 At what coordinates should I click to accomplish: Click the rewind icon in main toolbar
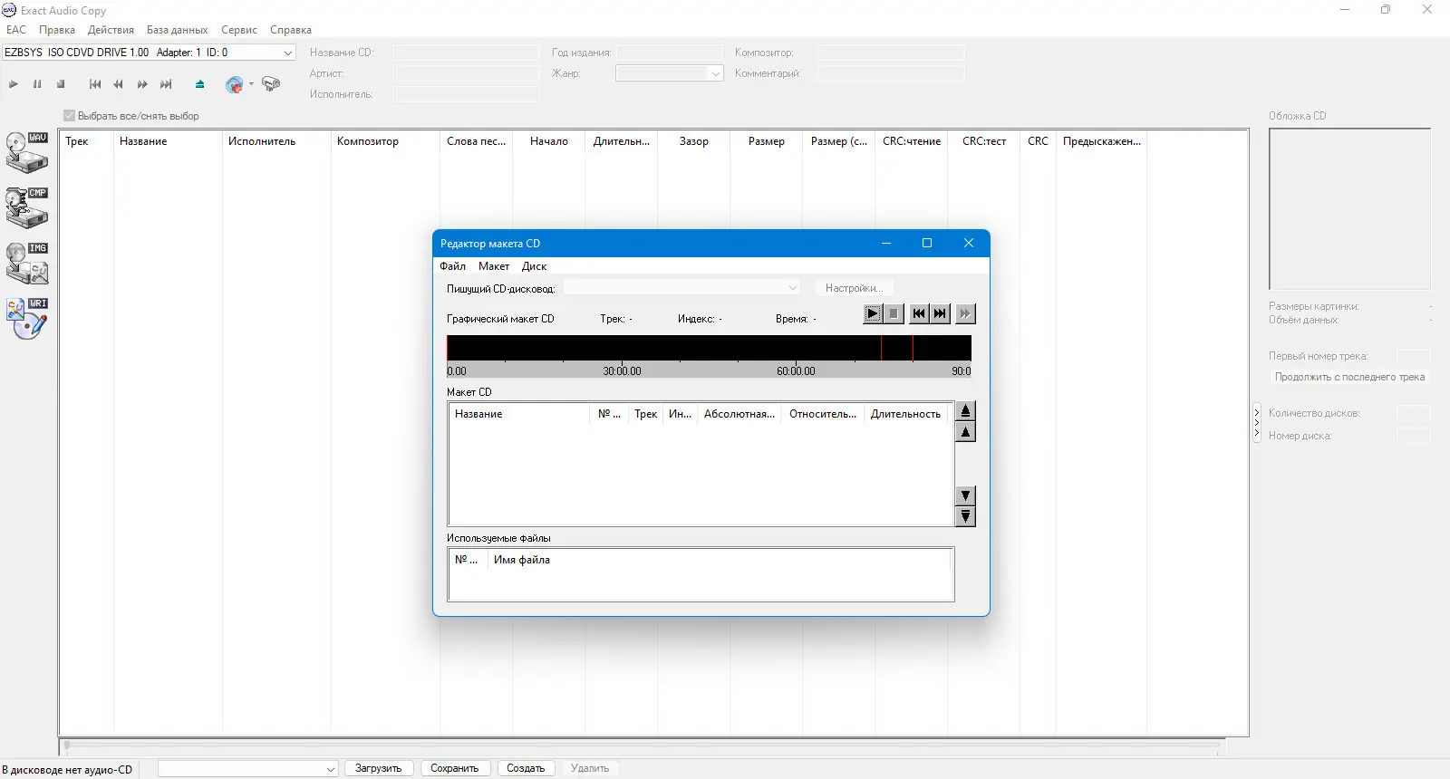point(118,84)
